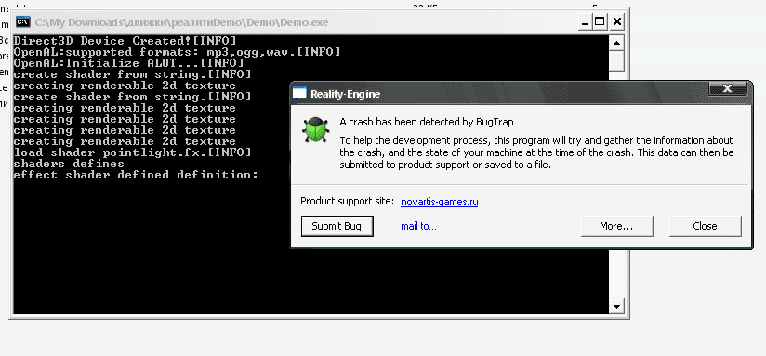766x356 pixels.
Task: Click the Demo.exe console title bar path
Action: (x=181, y=22)
